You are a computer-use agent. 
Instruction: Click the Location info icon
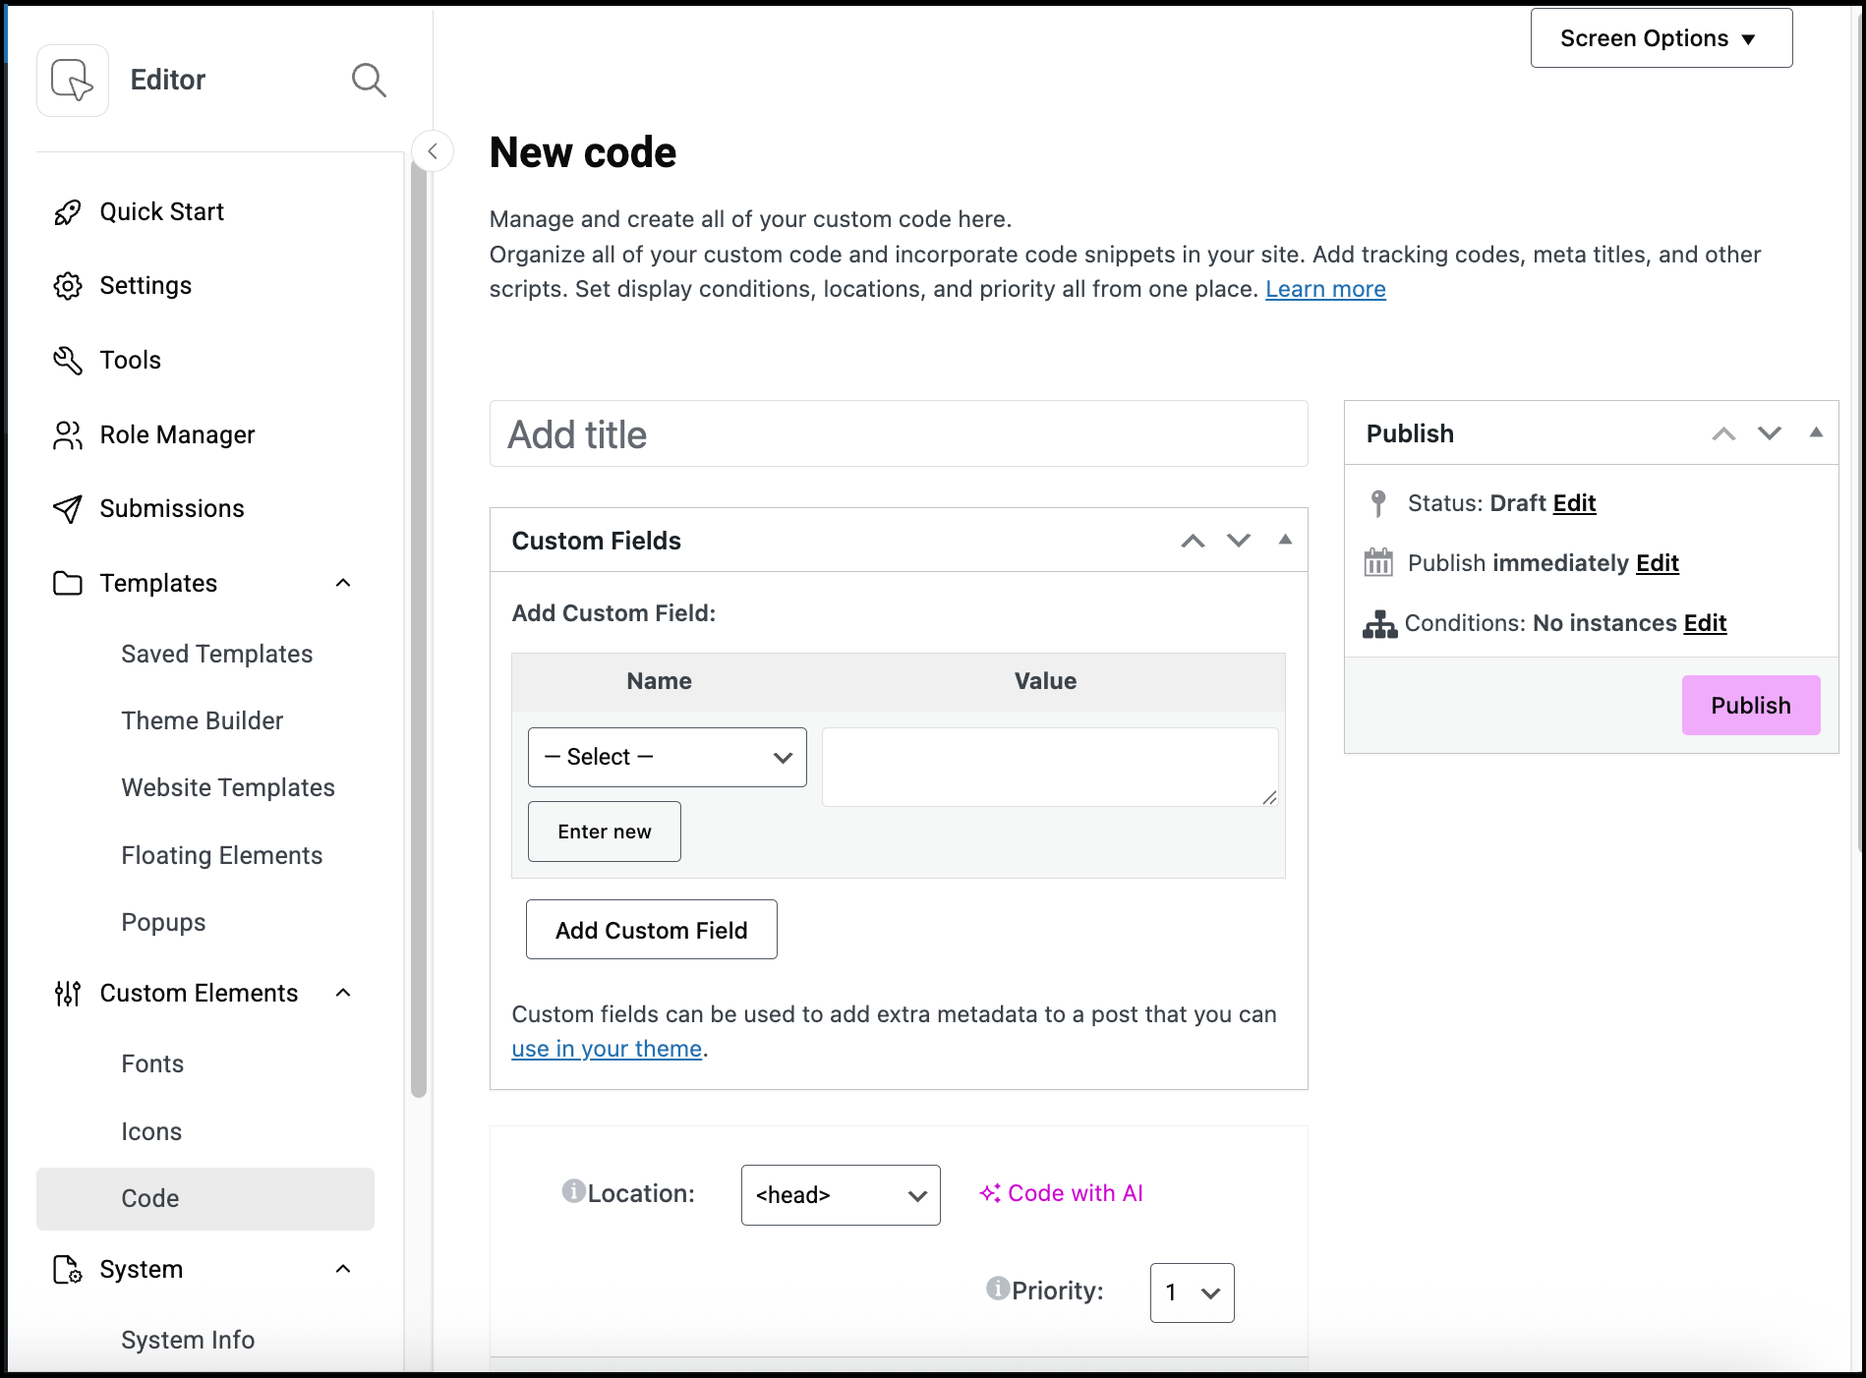coord(573,1191)
